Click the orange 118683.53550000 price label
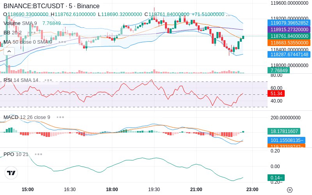This screenshot has height=195, width=312. tap(289, 43)
